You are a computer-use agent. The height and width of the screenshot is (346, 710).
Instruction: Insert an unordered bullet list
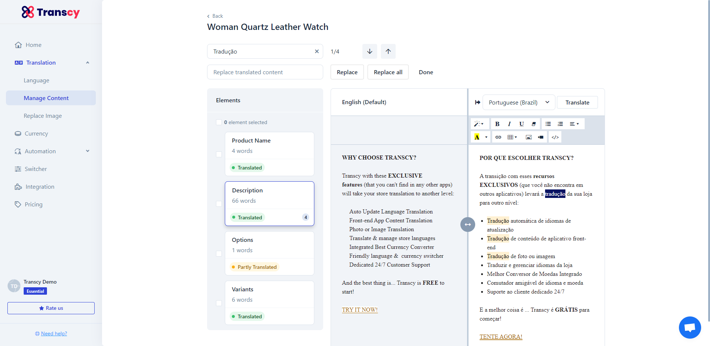(548, 124)
